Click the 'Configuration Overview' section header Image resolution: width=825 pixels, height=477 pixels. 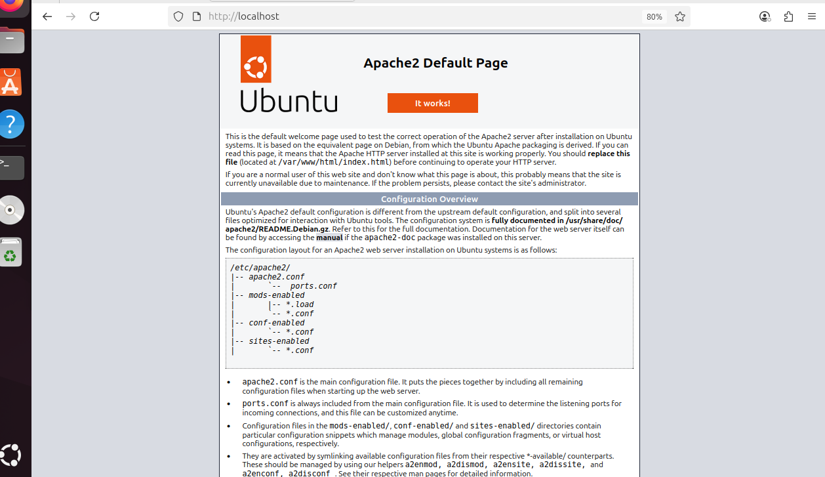[430, 199]
